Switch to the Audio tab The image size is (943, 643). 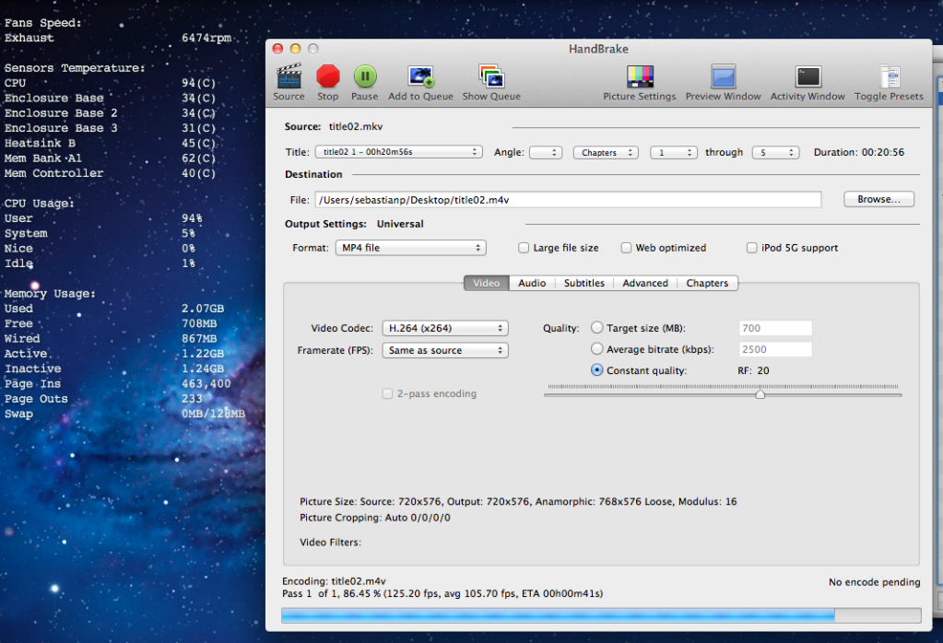coord(532,283)
